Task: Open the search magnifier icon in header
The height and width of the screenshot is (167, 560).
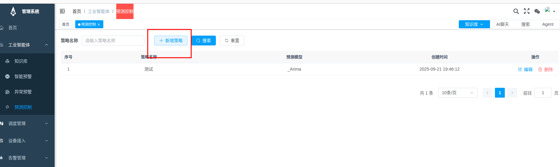Action: (516, 11)
